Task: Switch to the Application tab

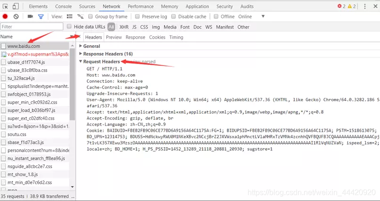Action: (x=197, y=7)
